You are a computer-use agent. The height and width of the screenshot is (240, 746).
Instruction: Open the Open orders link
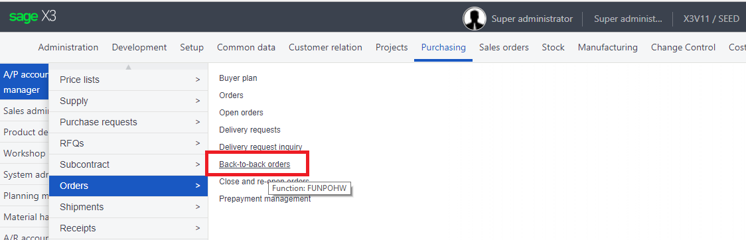(x=241, y=113)
